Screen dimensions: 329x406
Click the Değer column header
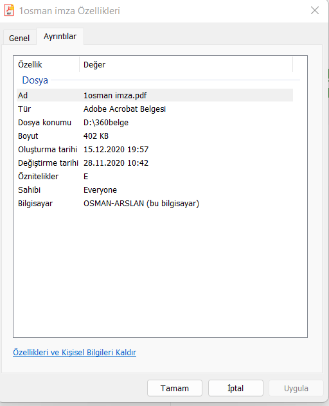(x=186, y=64)
